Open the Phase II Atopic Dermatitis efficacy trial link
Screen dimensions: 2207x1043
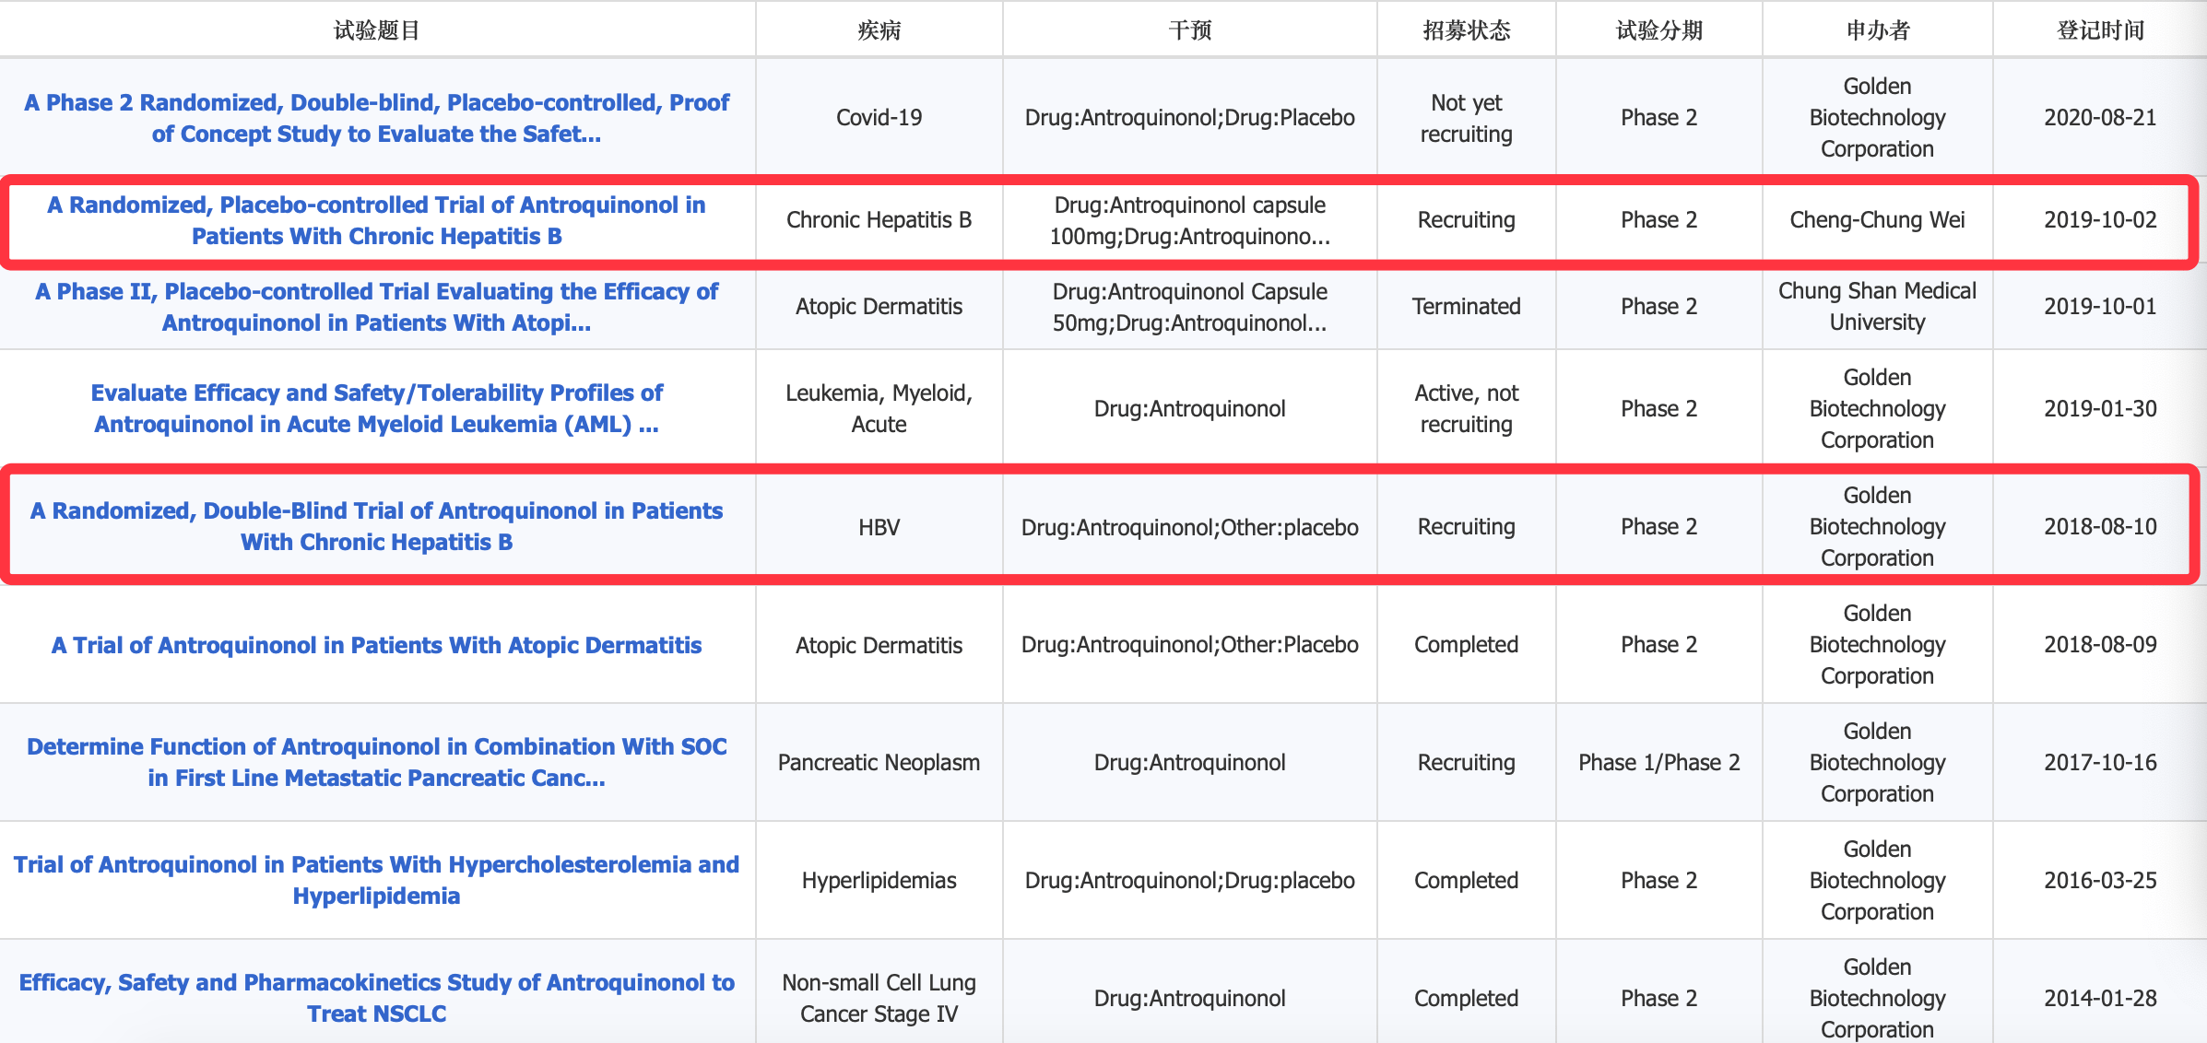376,307
